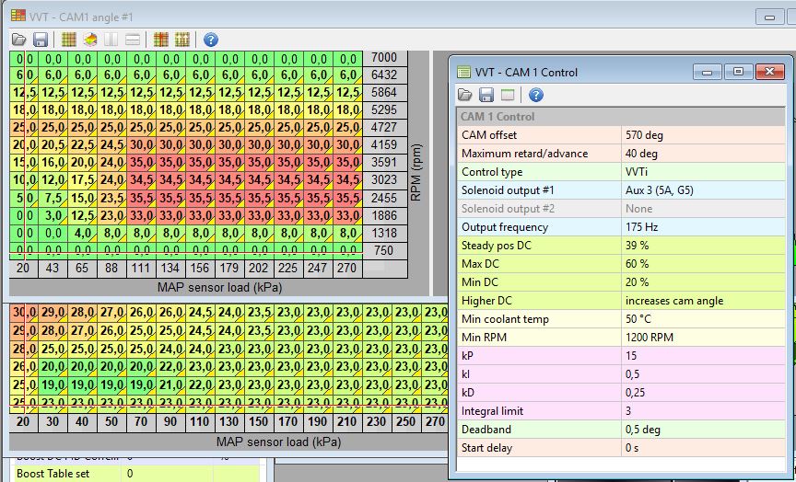Click the open file icon in CAM 1 Control
This screenshot has width=796, height=482.
(x=466, y=95)
